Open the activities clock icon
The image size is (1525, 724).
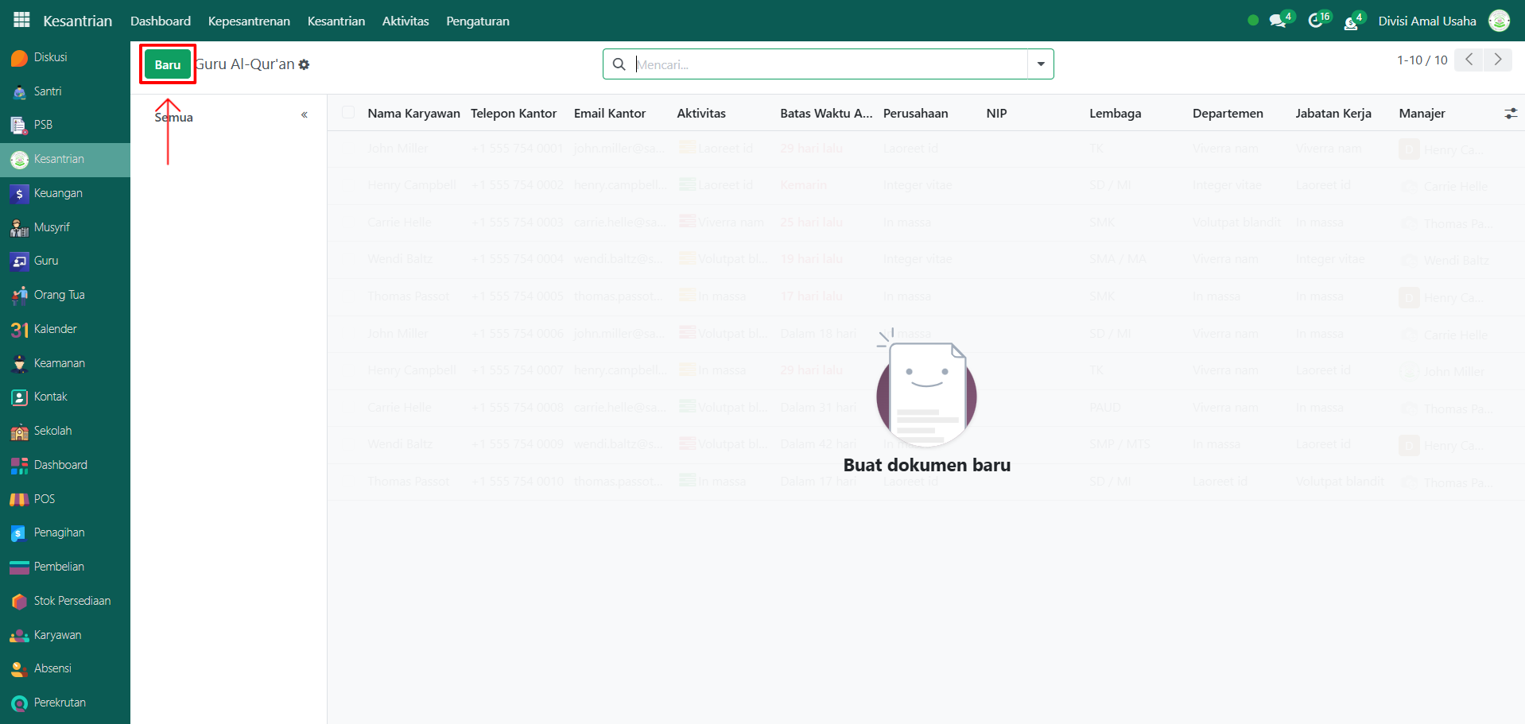1316,21
